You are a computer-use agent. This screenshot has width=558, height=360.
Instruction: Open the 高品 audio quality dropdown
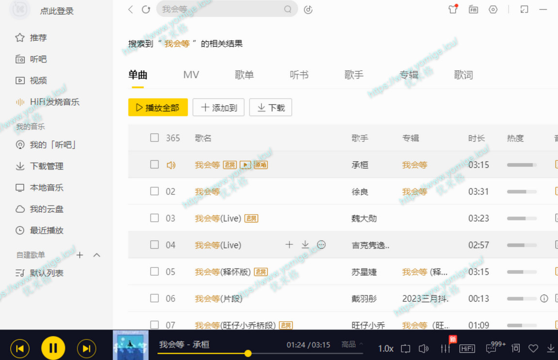352,344
